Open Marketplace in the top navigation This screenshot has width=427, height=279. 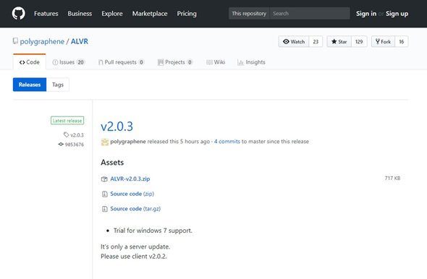pos(150,14)
